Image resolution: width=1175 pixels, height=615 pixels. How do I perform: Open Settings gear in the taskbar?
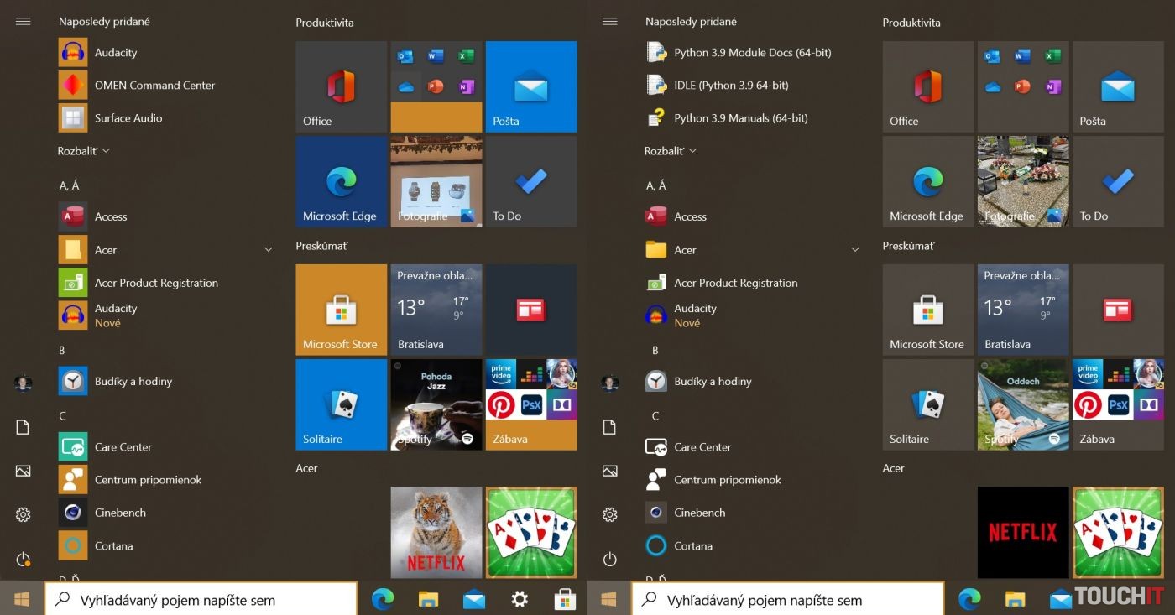[520, 599]
